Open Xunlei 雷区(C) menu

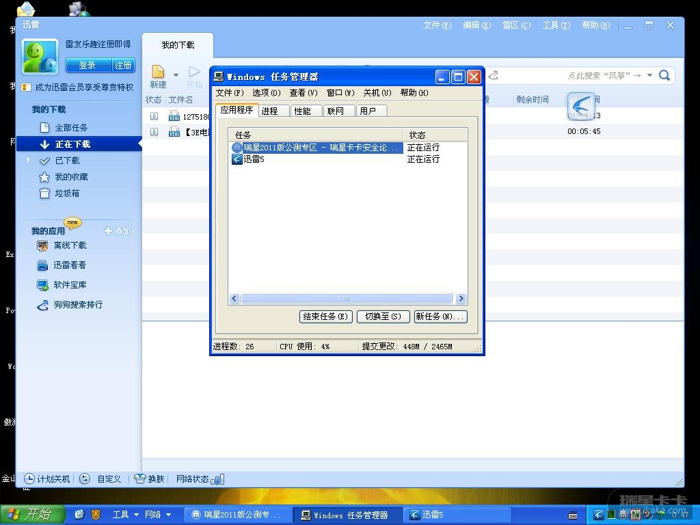click(517, 25)
